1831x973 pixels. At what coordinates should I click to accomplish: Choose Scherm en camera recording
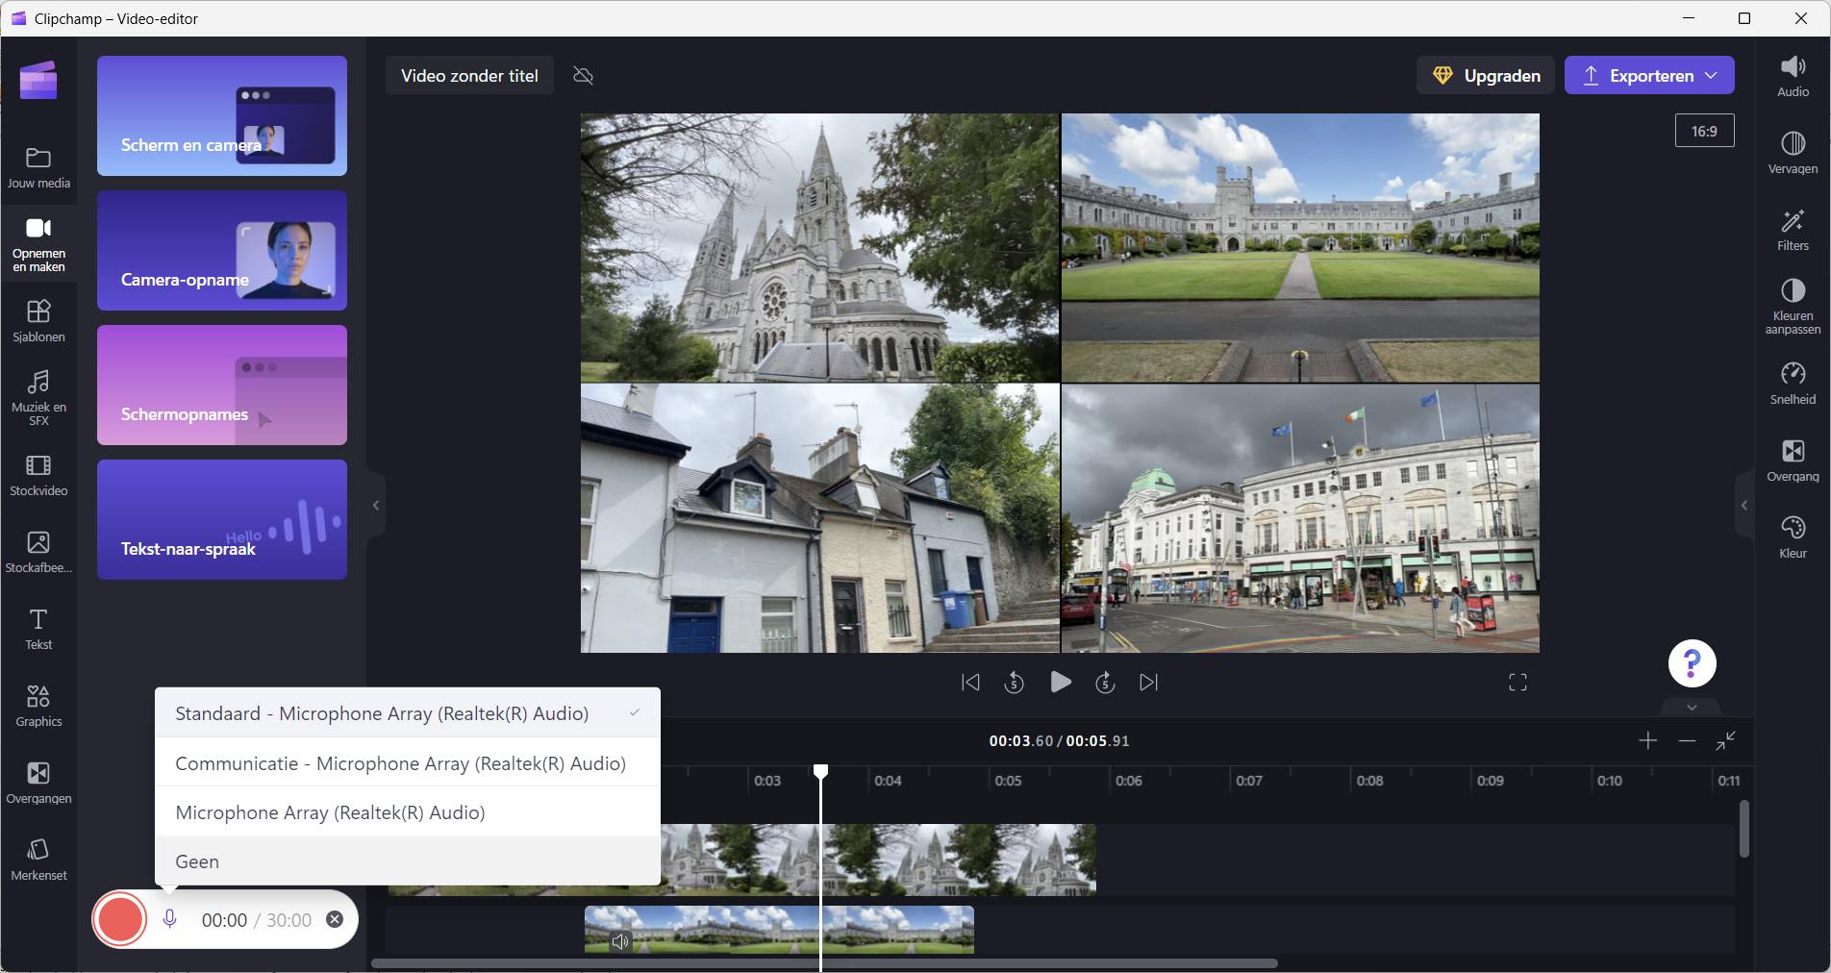coord(222,115)
